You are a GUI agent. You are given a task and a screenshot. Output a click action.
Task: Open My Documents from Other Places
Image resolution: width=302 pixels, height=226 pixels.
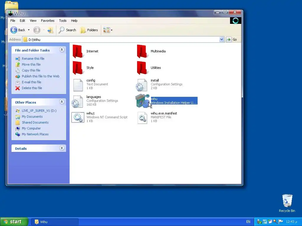click(32, 117)
